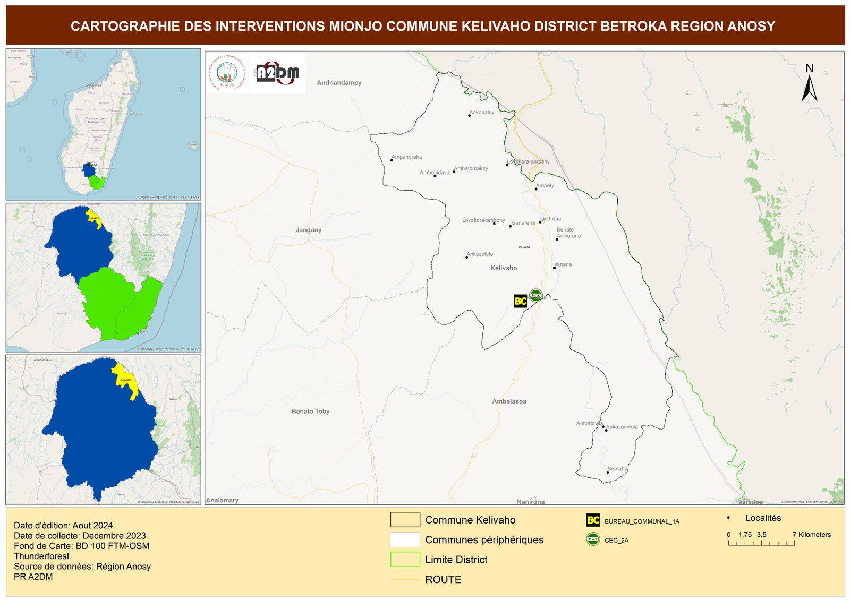Click the Communes périphériques legend label
Image resolution: width=850 pixels, height=600 pixels.
coord(484,540)
